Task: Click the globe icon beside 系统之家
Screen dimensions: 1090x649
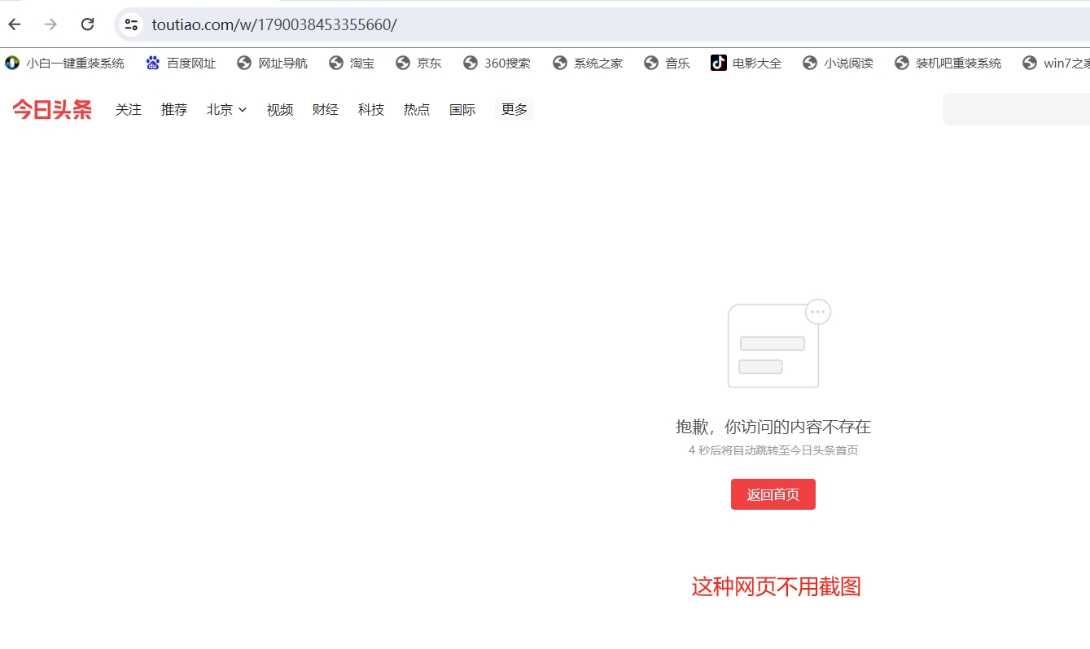Action: tap(560, 63)
